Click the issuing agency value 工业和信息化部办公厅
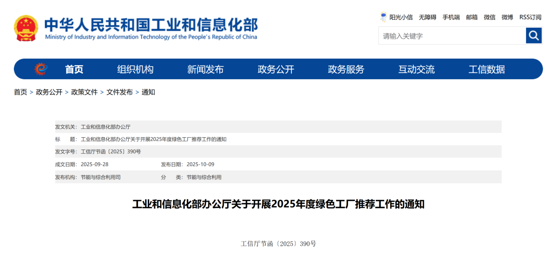Image resolution: width=556 pixels, height=260 pixels. coord(106,126)
